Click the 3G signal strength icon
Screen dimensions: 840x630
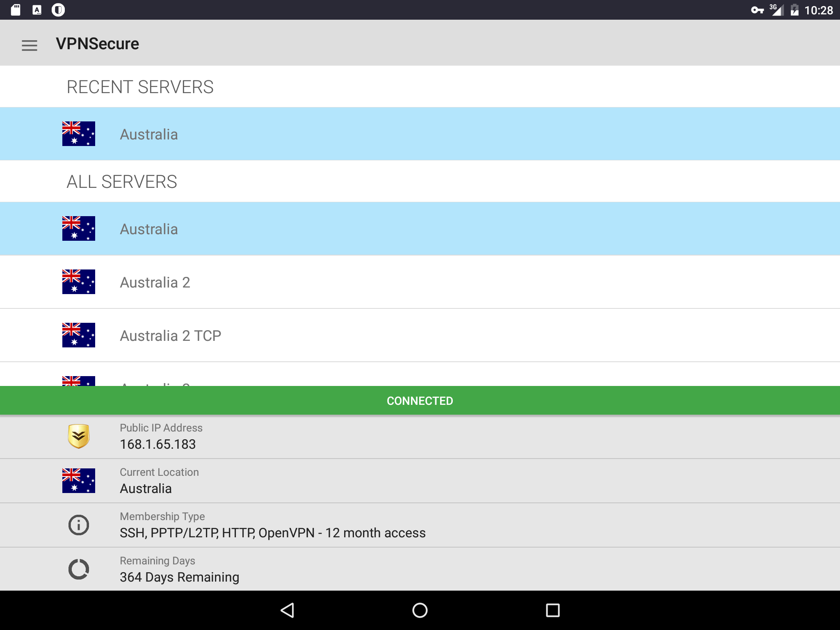[776, 10]
